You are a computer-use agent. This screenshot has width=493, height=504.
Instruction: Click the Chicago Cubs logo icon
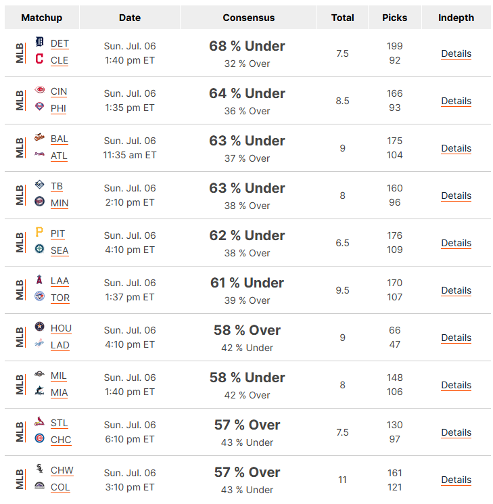(39, 438)
